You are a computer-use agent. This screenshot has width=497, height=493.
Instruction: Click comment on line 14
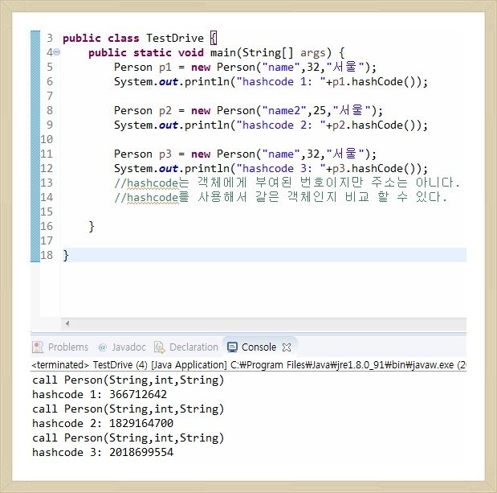coord(280,197)
